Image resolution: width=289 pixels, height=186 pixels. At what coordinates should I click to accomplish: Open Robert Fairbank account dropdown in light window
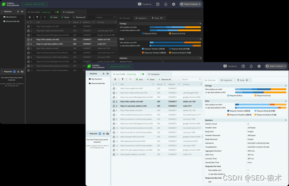[x=276, y=66]
